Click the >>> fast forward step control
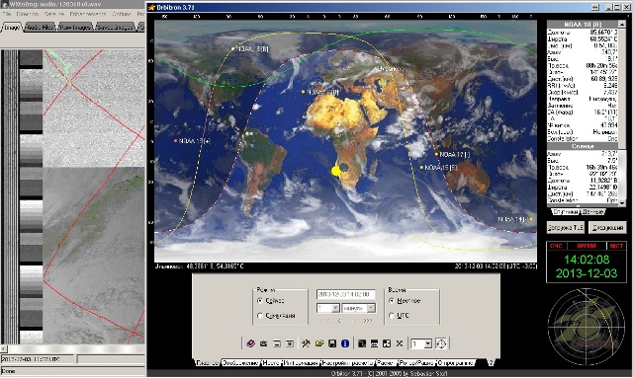Image resolution: width=633 pixels, height=378 pixels. (x=367, y=321)
